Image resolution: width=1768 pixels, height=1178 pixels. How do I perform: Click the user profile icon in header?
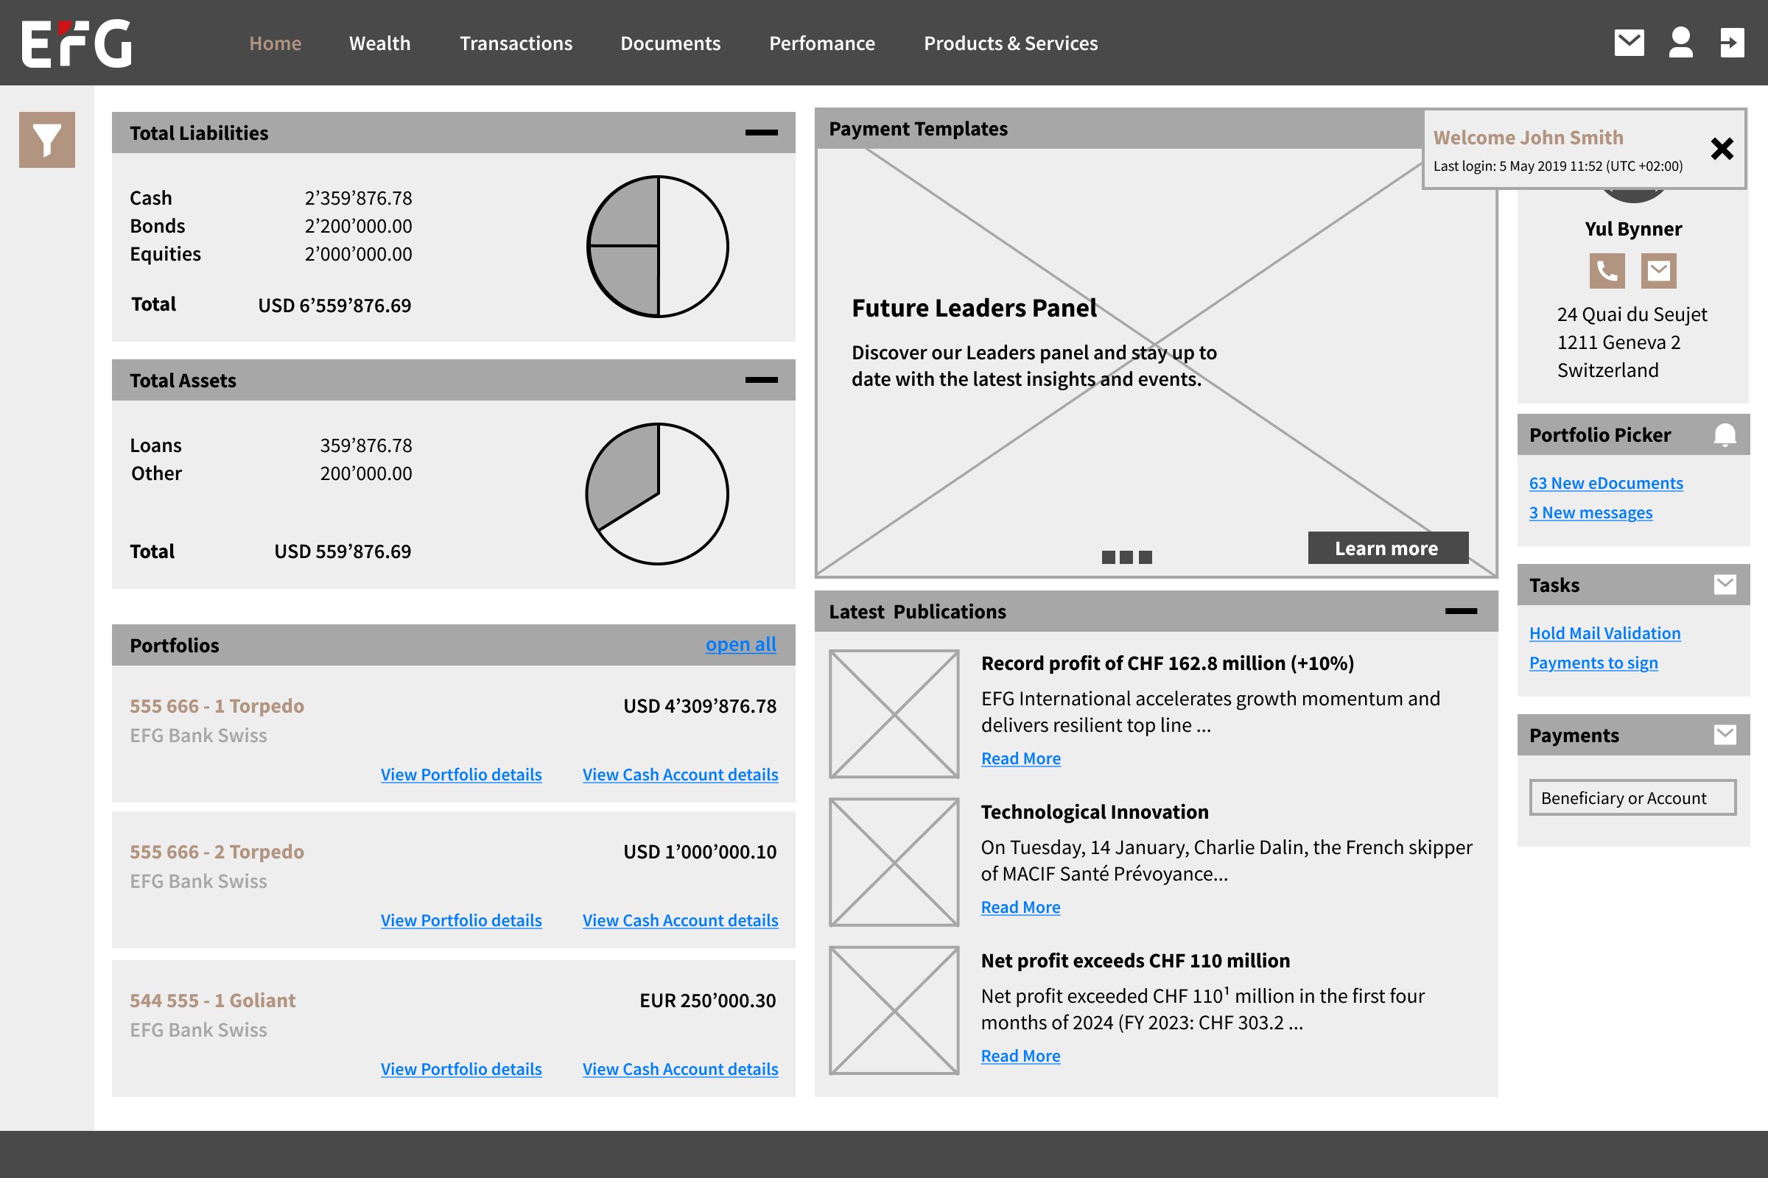(x=1680, y=43)
